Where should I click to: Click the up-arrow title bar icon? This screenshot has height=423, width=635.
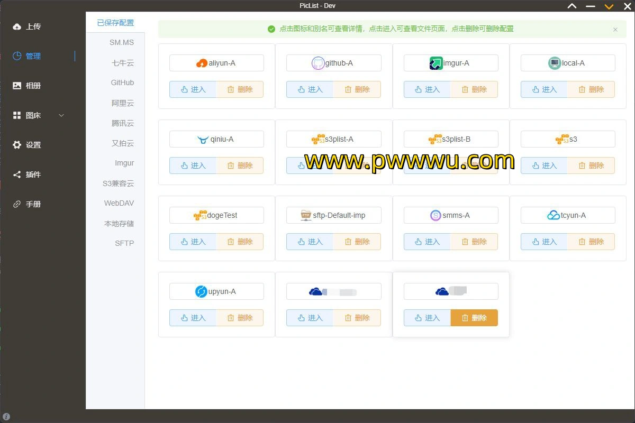[x=572, y=6]
